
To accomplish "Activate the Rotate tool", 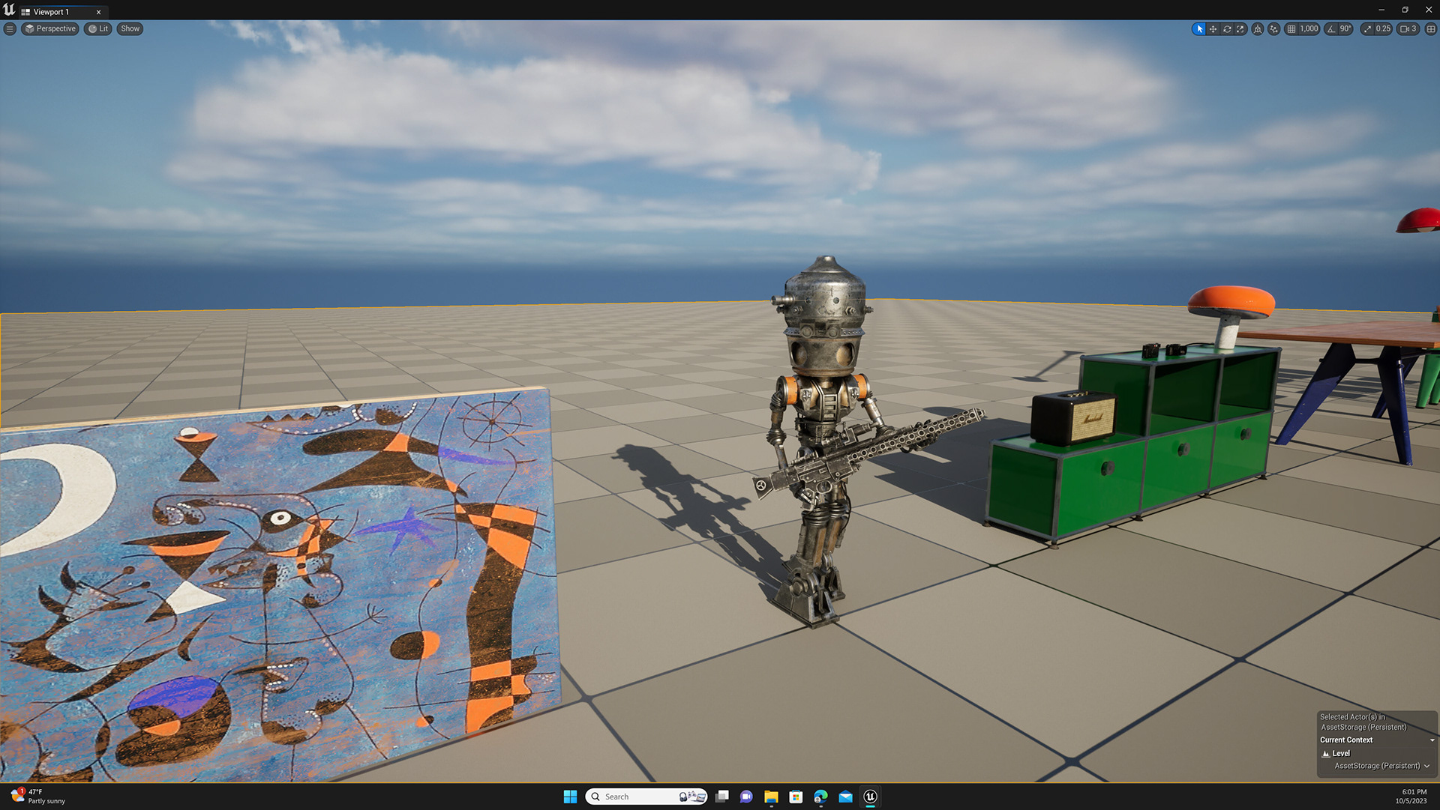I will pos(1227,28).
